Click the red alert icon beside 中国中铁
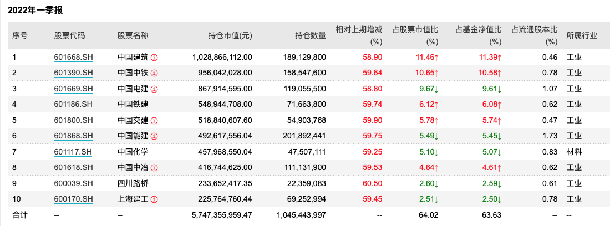This screenshot has width=610, height=226. [155, 73]
